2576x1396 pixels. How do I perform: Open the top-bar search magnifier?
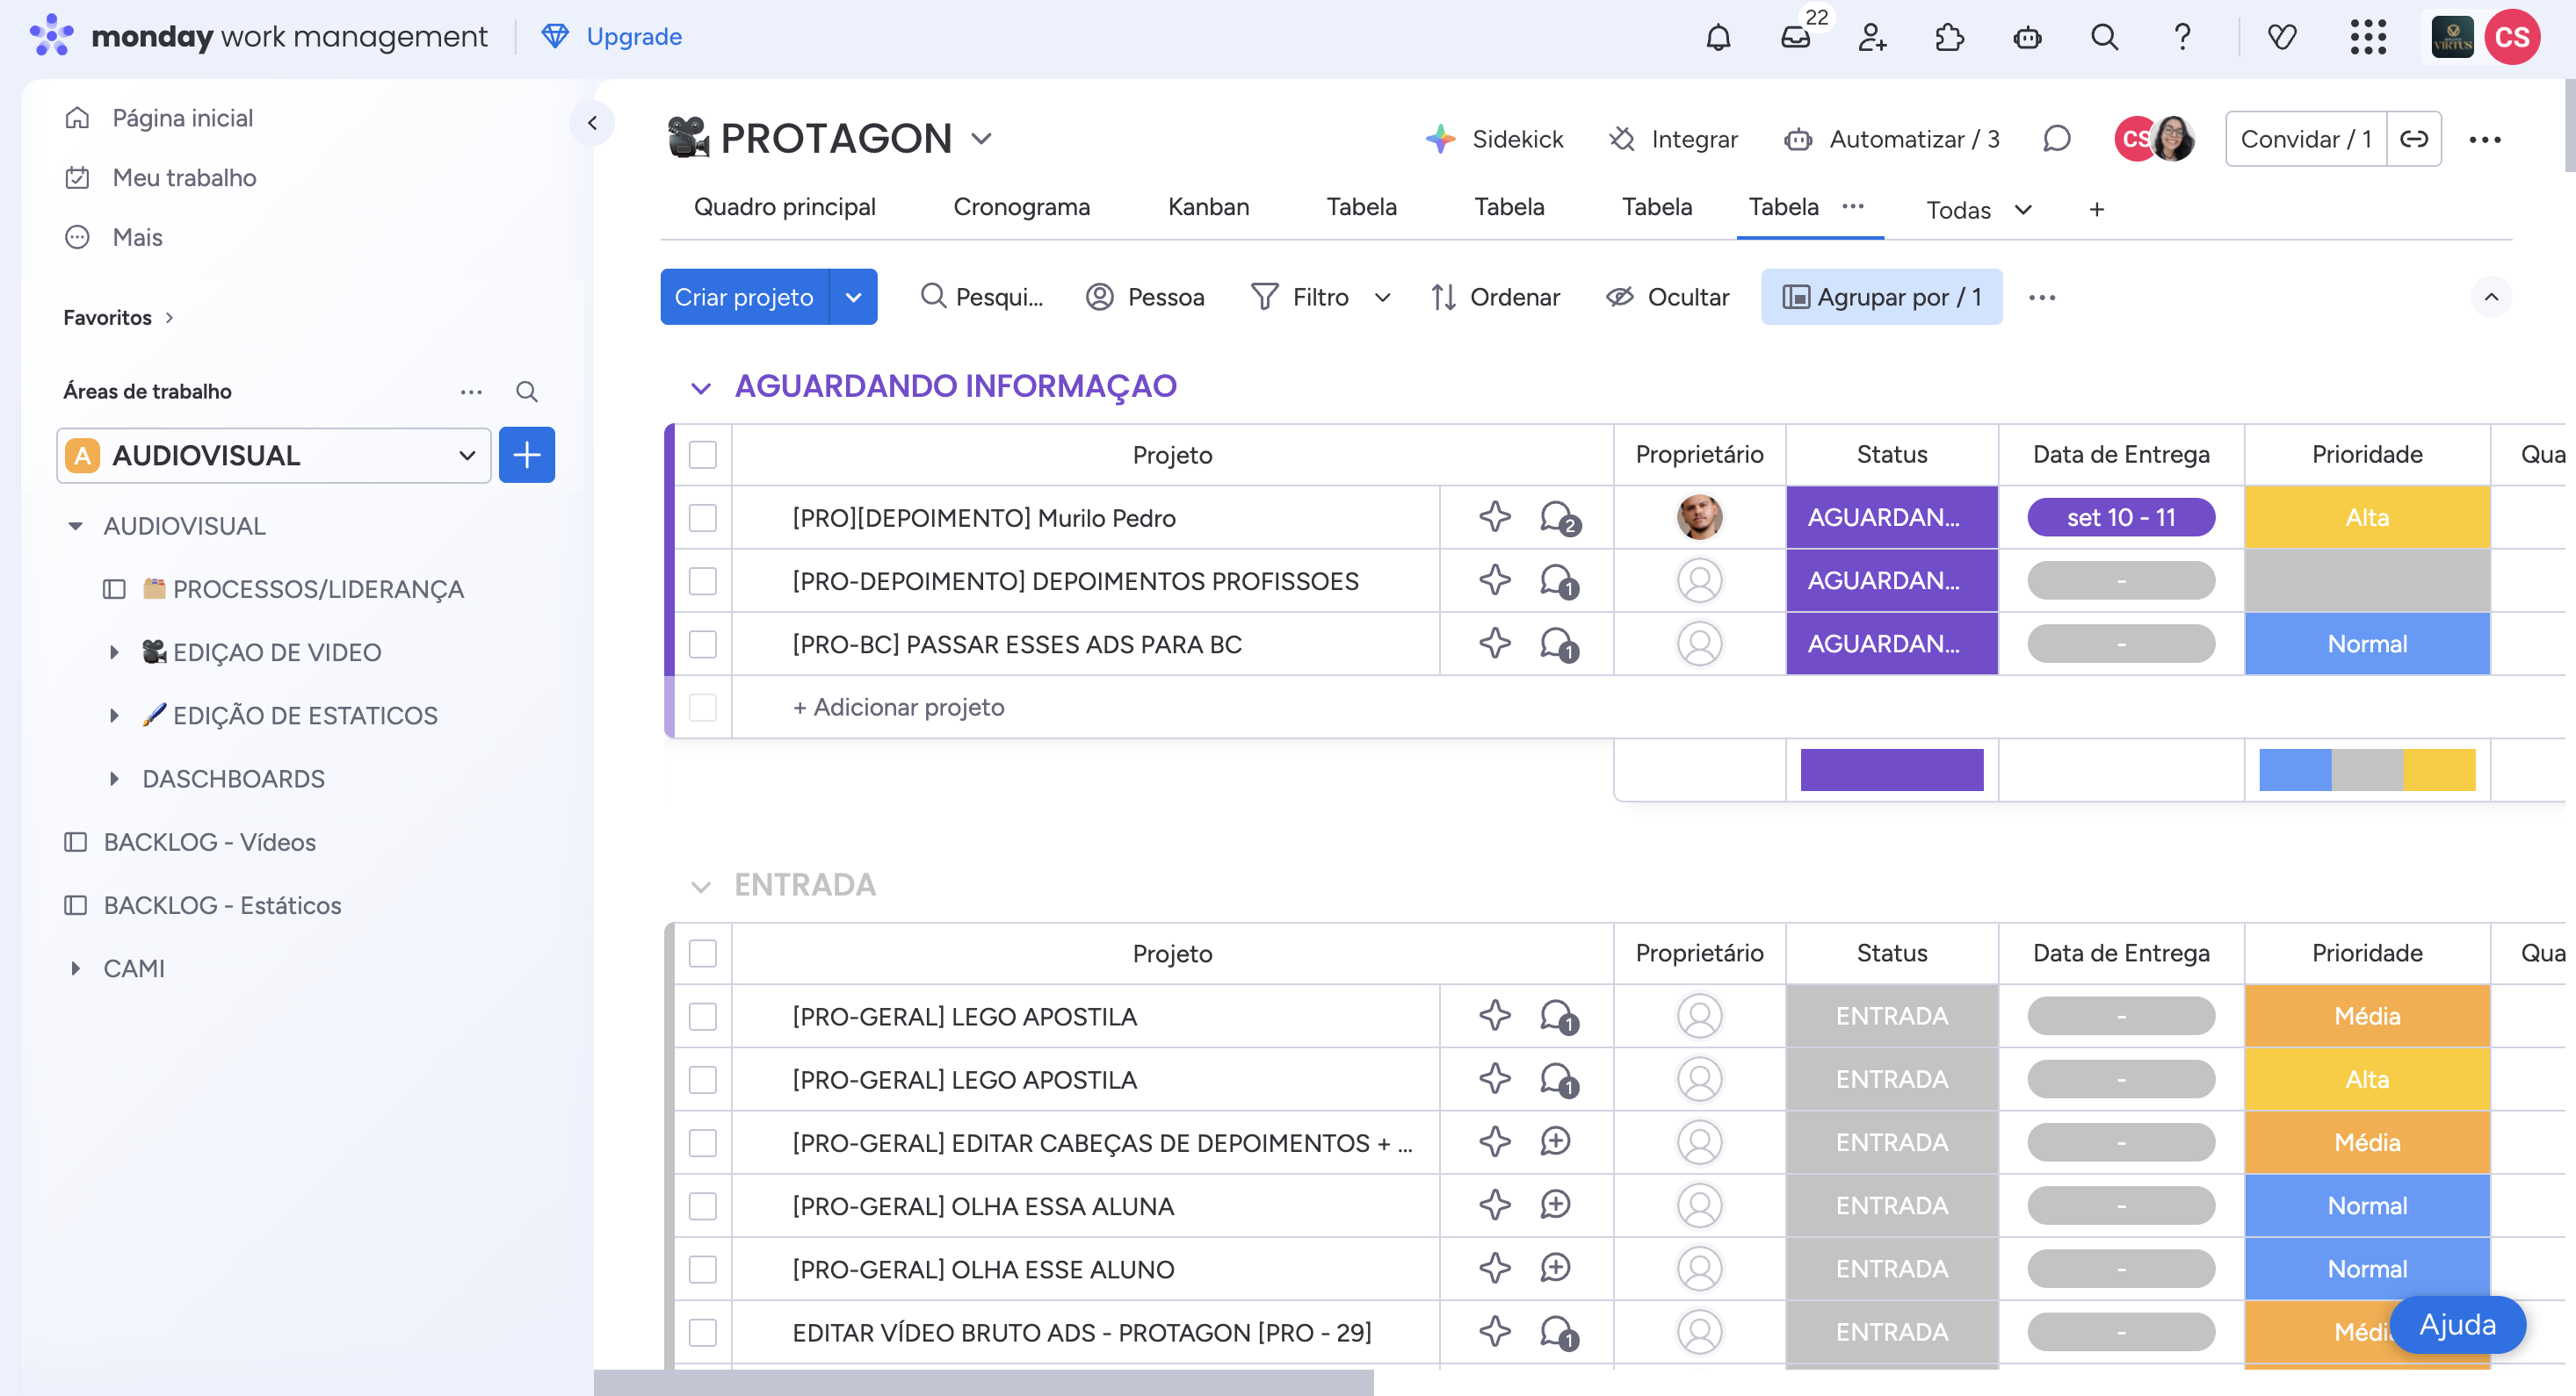coord(2104,38)
